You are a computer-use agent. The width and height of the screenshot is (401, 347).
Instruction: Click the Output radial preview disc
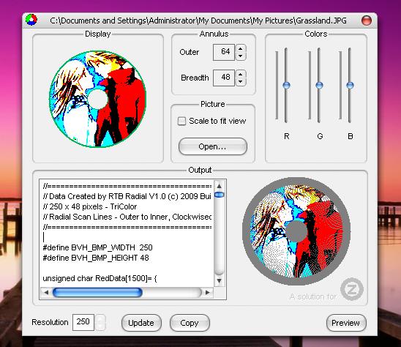pyautogui.click(x=296, y=231)
